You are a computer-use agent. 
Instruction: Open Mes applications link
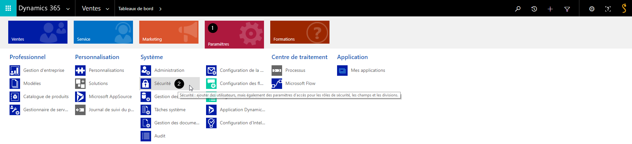(x=368, y=71)
